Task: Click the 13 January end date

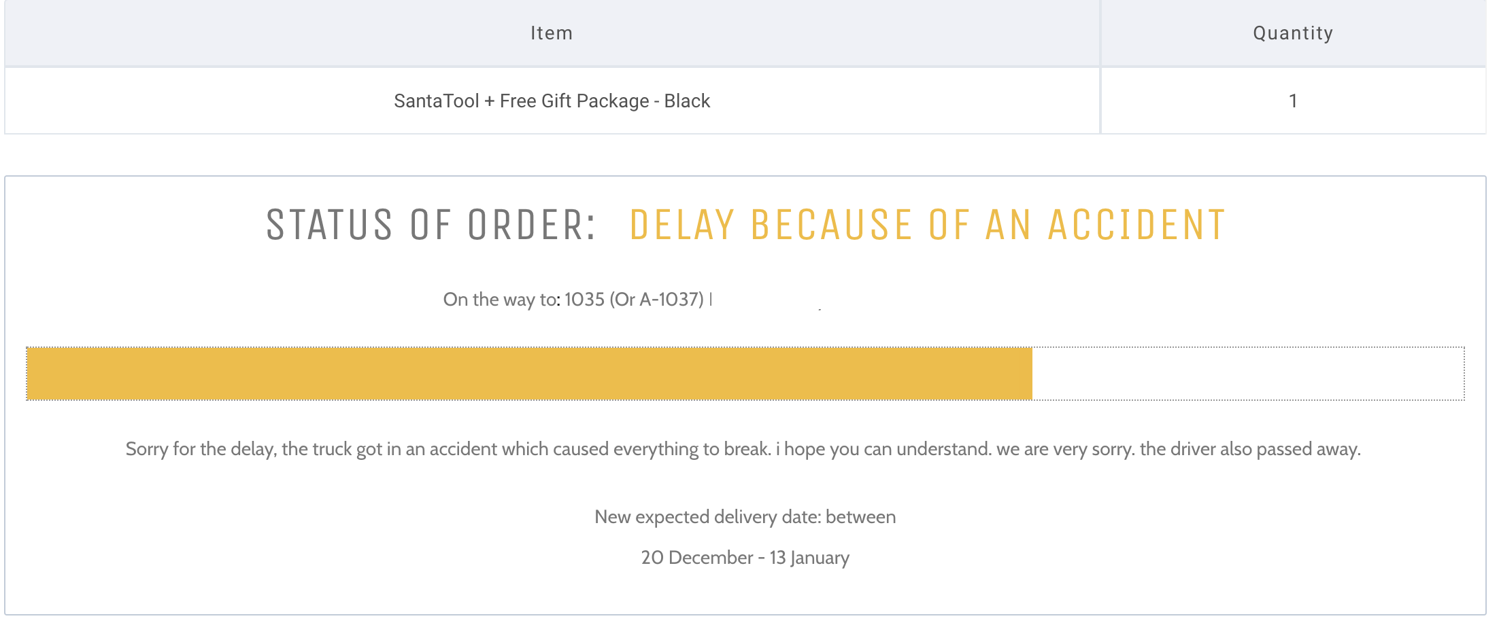Action: 809,558
